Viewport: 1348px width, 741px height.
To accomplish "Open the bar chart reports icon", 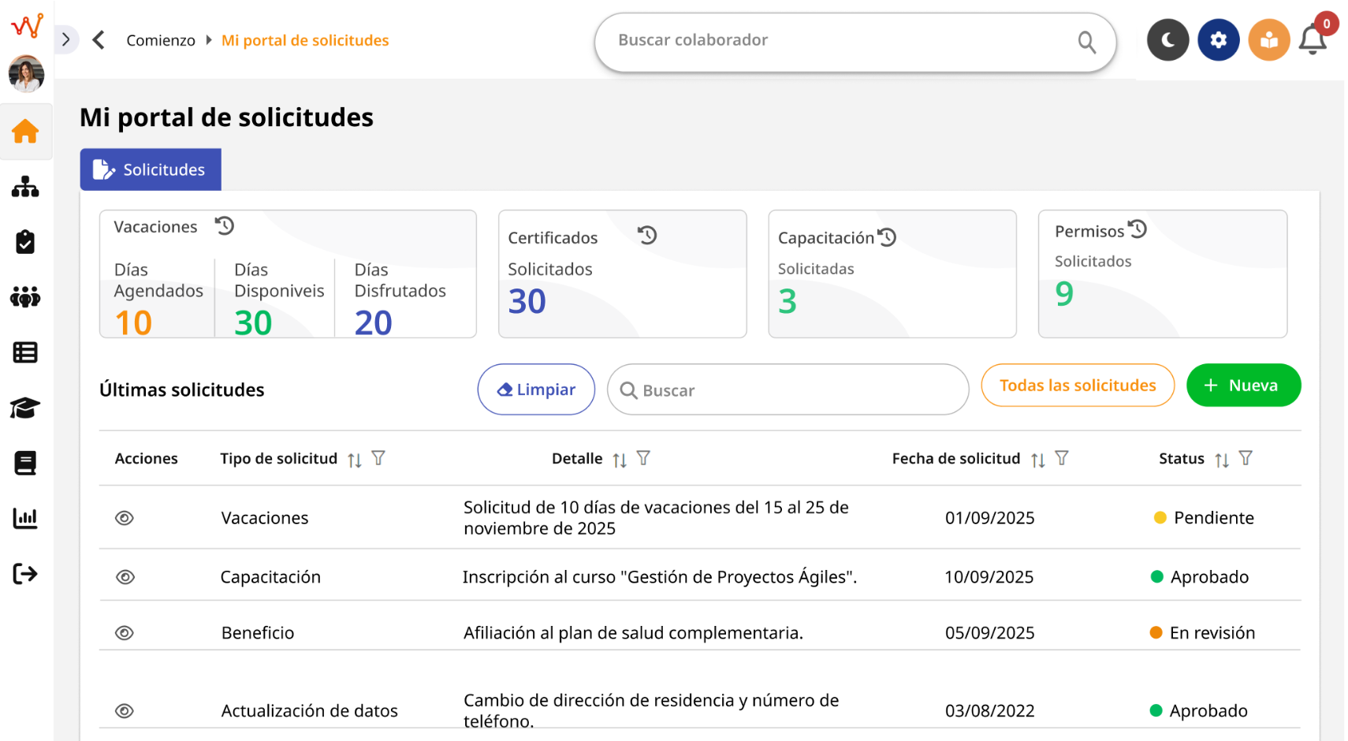I will 25,518.
